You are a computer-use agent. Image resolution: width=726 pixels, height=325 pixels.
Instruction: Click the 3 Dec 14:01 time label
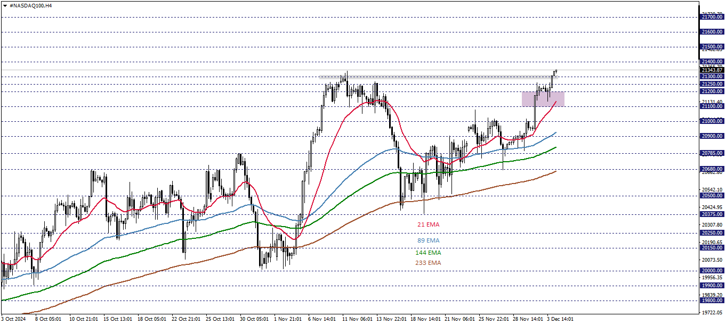pos(560,319)
